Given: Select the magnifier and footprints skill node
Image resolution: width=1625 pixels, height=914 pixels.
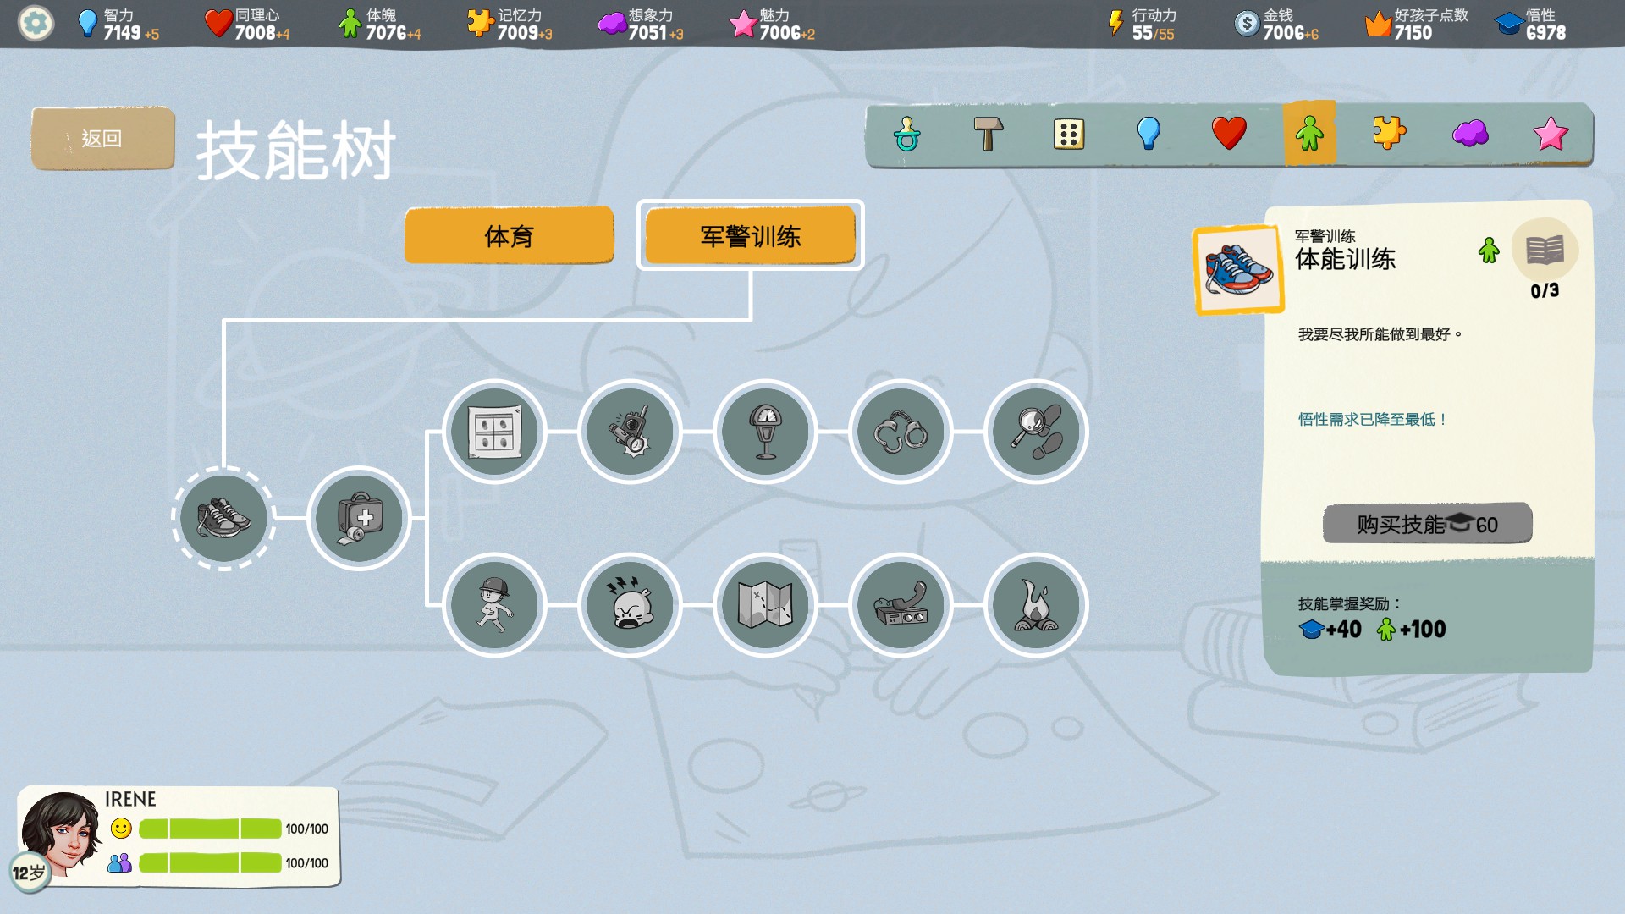Looking at the screenshot, I should [x=1036, y=432].
